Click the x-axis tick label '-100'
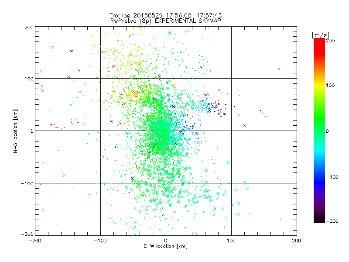The image size is (349, 262). (100, 241)
